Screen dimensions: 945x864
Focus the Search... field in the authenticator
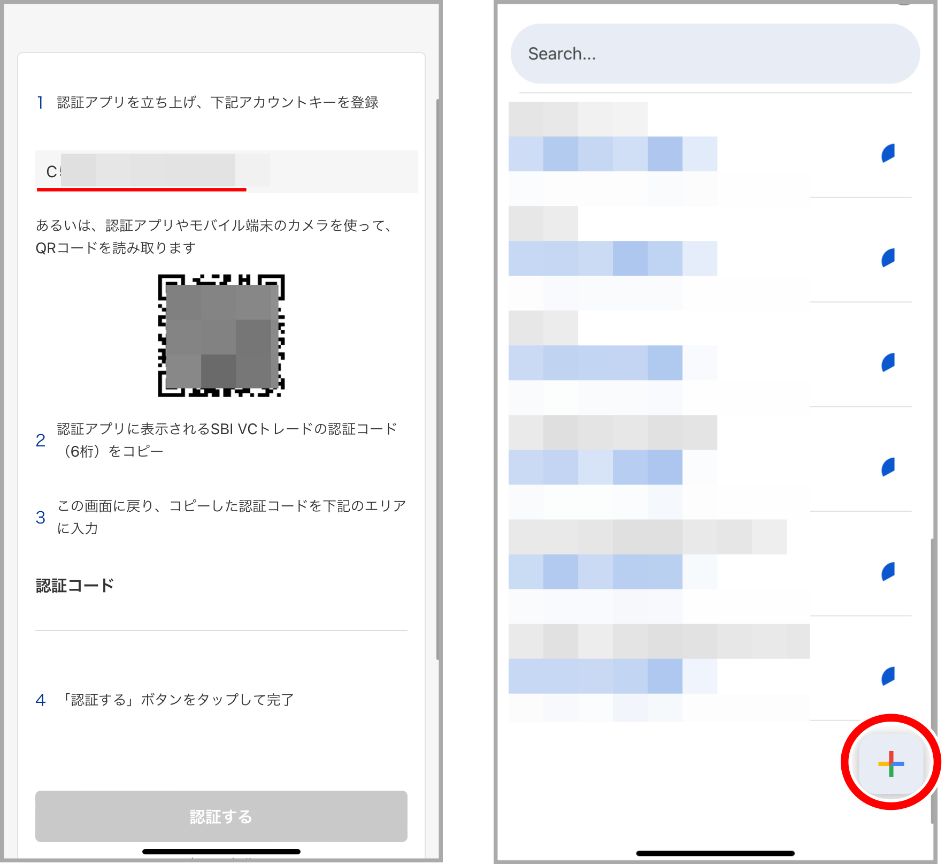714,54
